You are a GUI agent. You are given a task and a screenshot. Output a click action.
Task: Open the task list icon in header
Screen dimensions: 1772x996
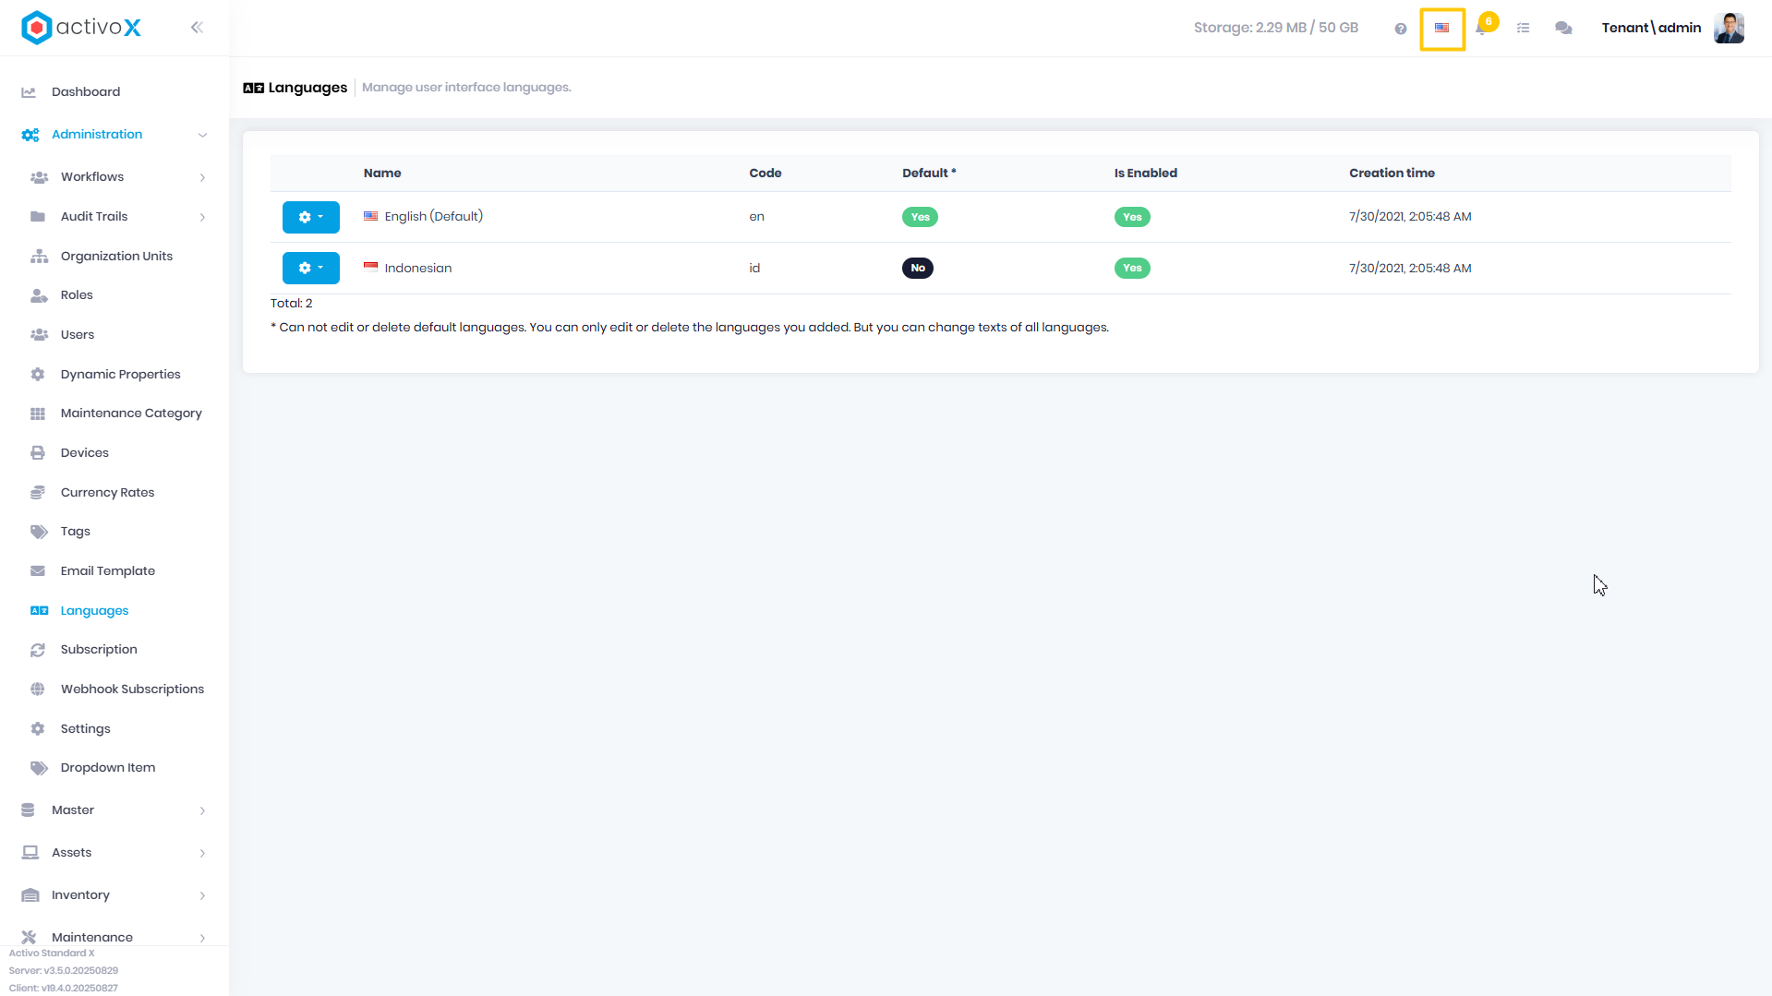(1524, 29)
